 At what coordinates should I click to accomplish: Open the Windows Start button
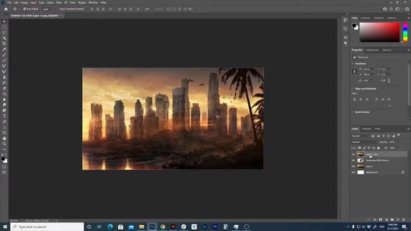pyautogui.click(x=4, y=227)
